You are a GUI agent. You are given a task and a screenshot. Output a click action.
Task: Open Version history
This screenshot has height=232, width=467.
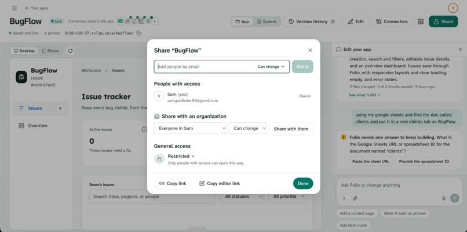tap(312, 21)
